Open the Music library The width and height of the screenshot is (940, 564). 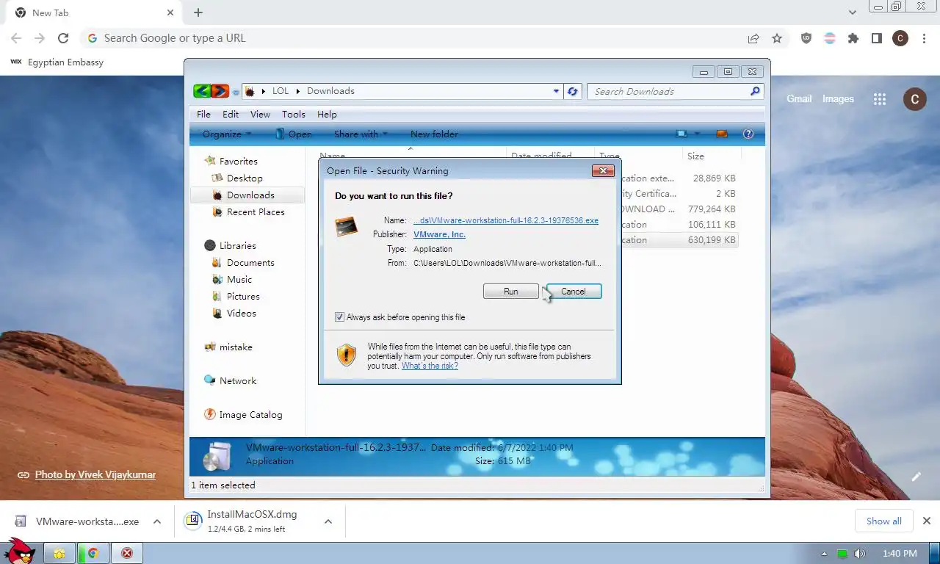click(239, 279)
